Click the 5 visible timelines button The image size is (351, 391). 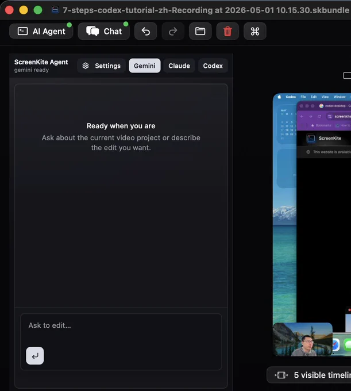[x=309, y=375]
